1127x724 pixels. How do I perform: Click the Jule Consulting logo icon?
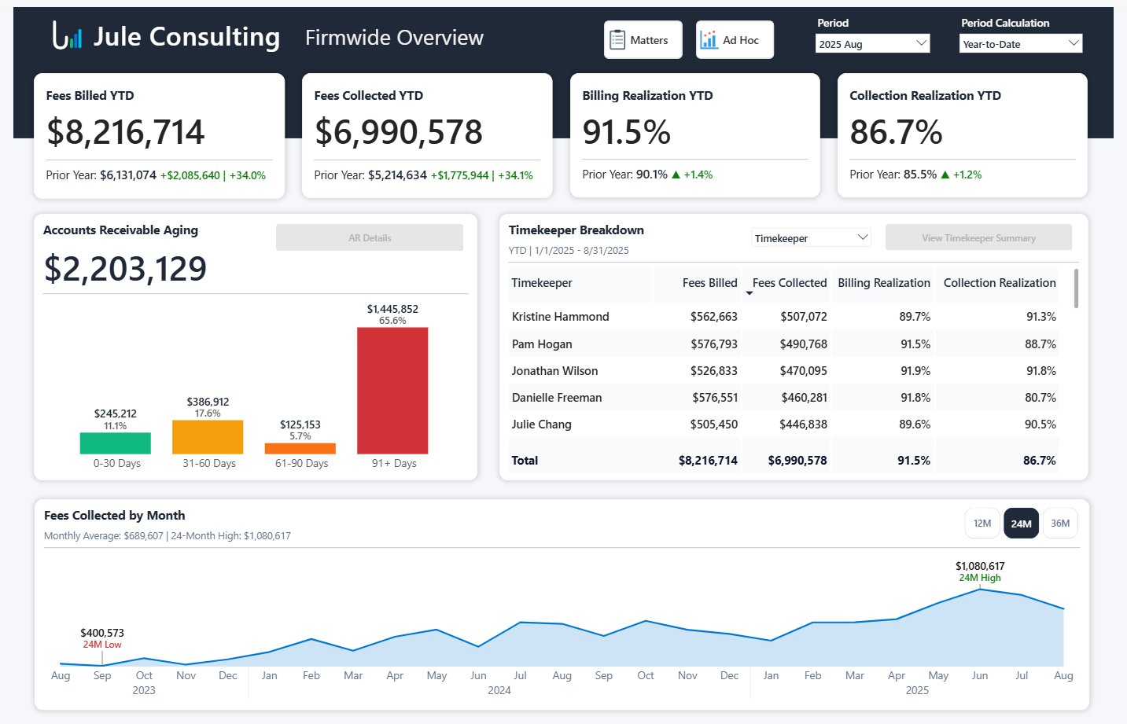pos(67,36)
